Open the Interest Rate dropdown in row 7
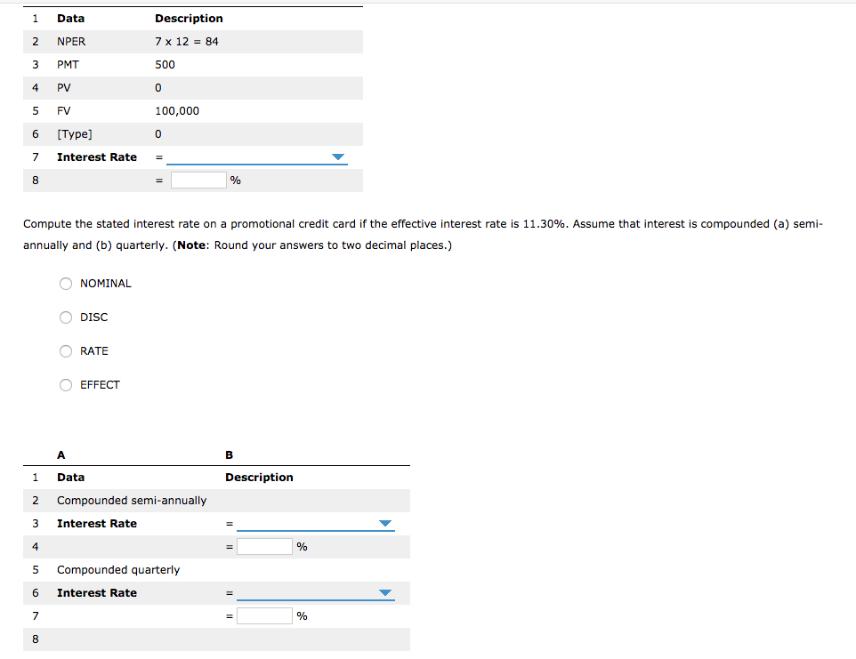856x659 pixels. 338,157
